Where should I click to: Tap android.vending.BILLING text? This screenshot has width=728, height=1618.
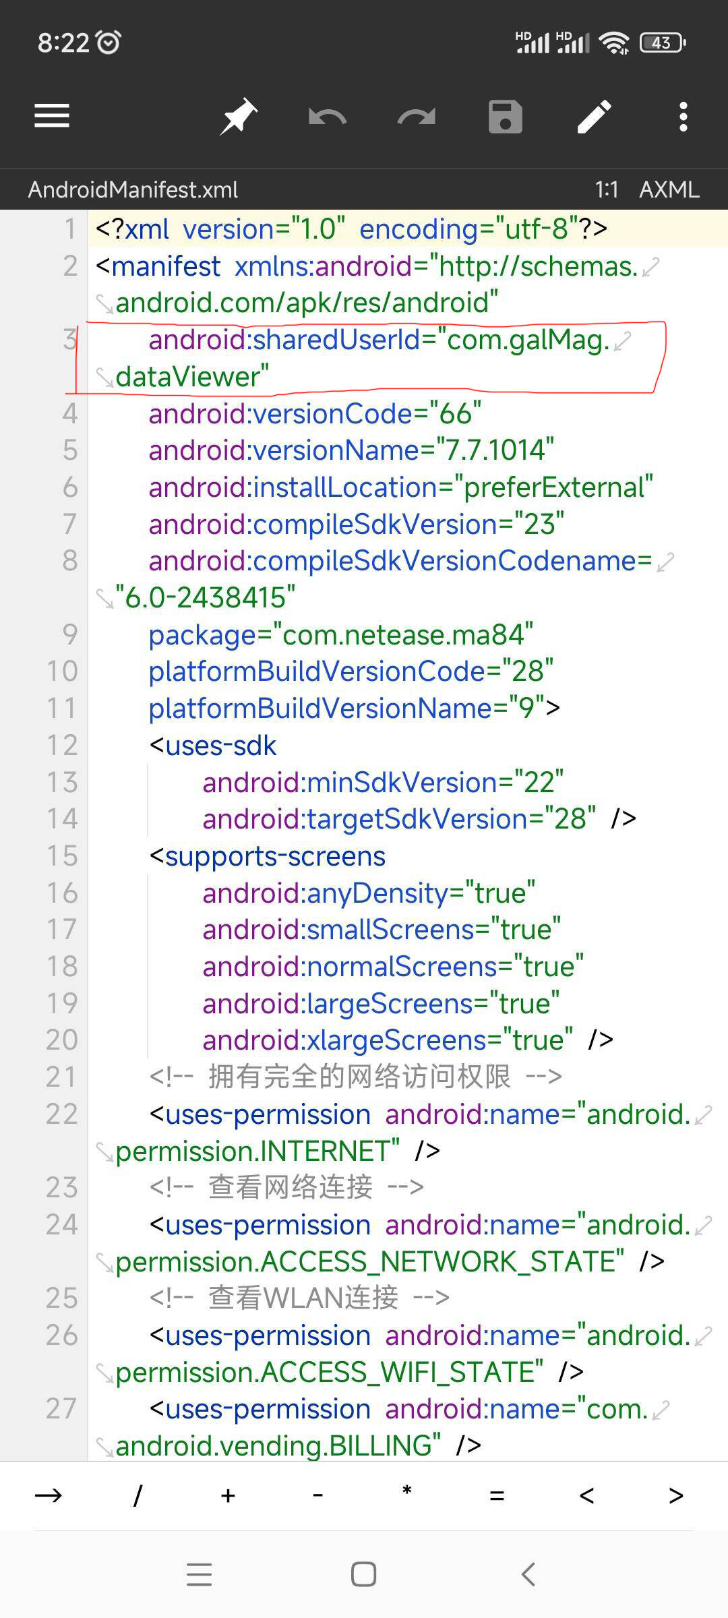[x=278, y=1445]
